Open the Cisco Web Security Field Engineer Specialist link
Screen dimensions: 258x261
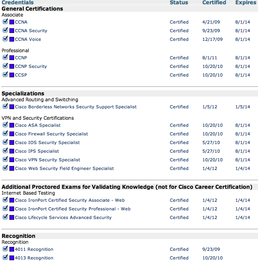(x=64, y=168)
